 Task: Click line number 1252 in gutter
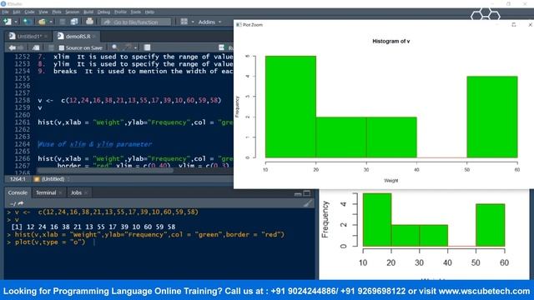(23, 57)
